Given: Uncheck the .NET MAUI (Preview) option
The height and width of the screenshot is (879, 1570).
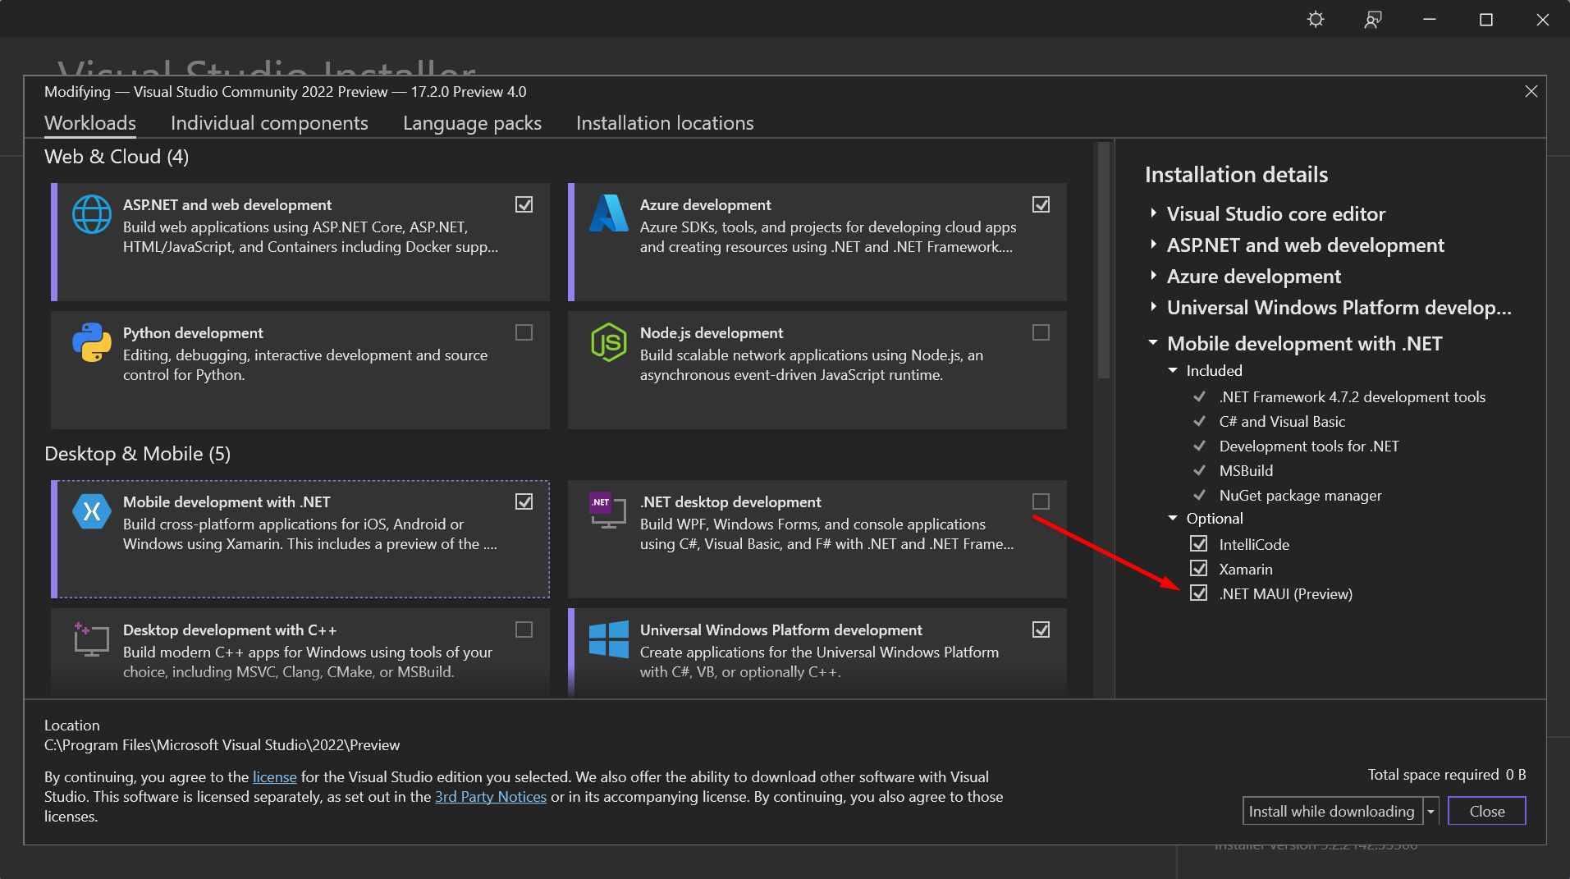Looking at the screenshot, I should click(1198, 593).
